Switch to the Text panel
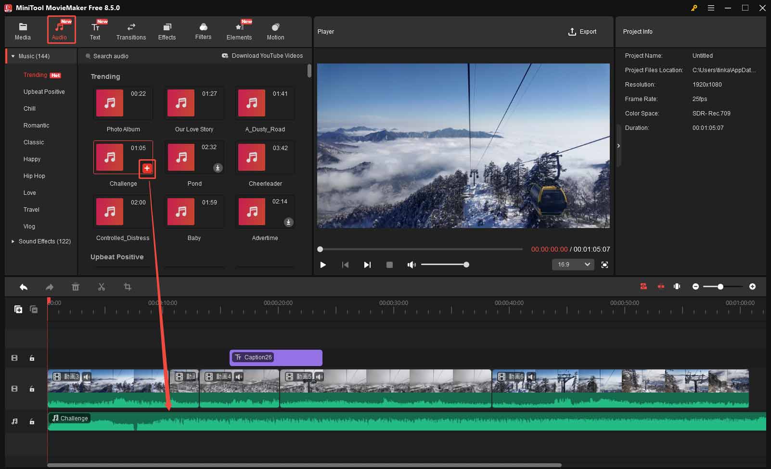The height and width of the screenshot is (469, 771). [x=95, y=30]
